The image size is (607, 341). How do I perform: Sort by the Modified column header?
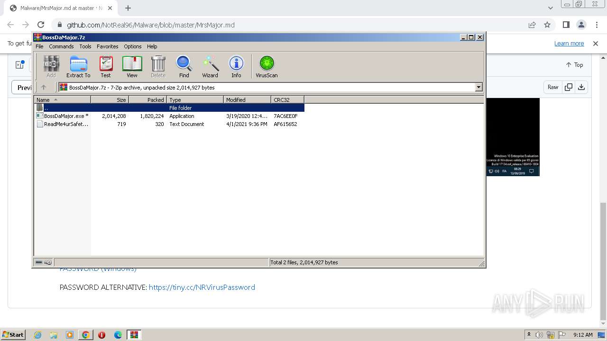click(247, 99)
